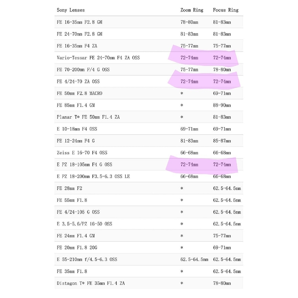
Task: Click highlighted zoom ring for E PZ 18-105mm
Action: click(189, 164)
